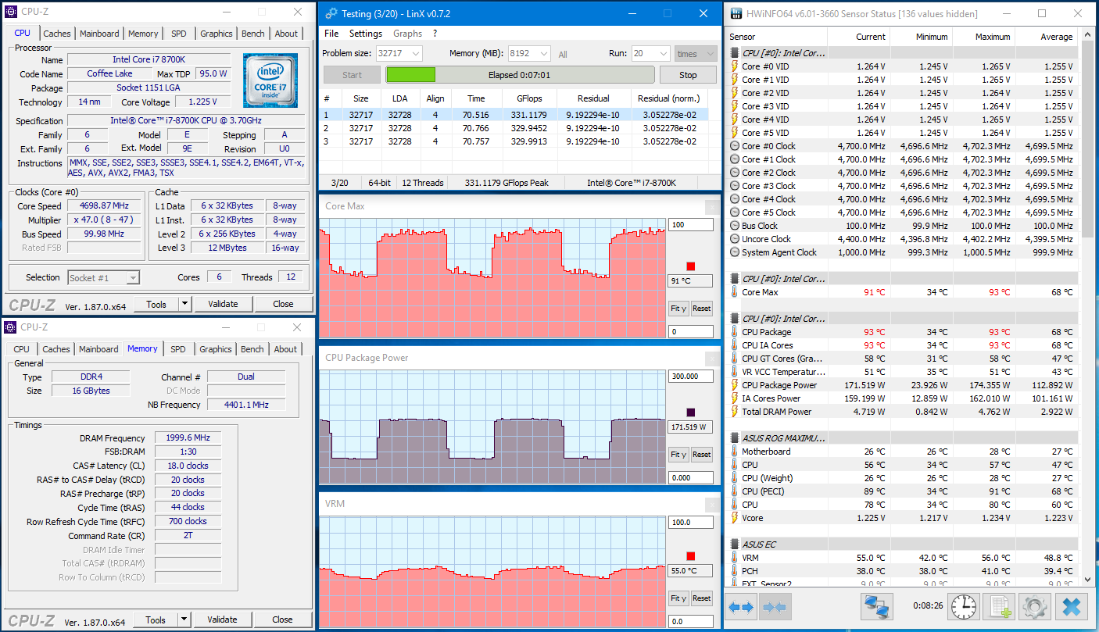Image resolution: width=1099 pixels, height=632 pixels.
Task: Switch to Mainboard tab in top CPU-Z
Action: click(99, 34)
